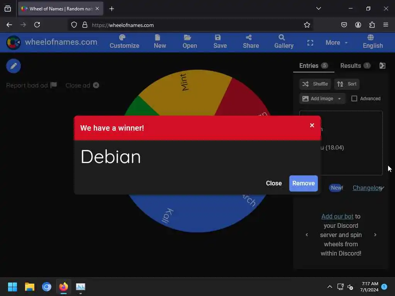
Task: Click the blue pencil edit button
Action: pyautogui.click(x=14, y=66)
